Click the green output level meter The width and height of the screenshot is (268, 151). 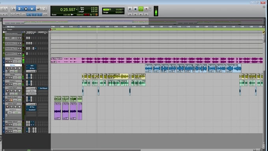(156, 11)
